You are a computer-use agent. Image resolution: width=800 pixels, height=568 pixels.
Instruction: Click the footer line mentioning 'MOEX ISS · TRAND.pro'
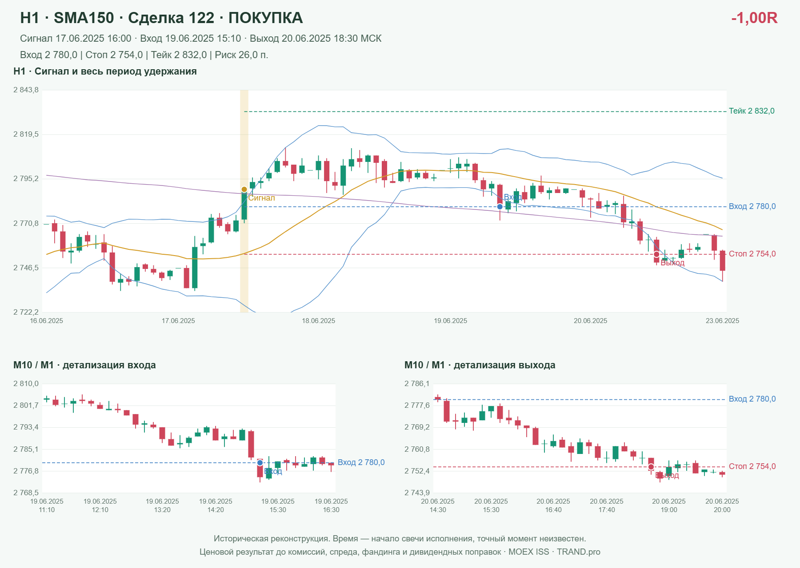(x=400, y=552)
